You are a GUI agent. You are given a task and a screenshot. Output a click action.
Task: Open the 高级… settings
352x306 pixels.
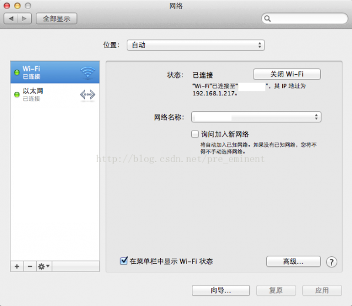pyautogui.click(x=293, y=262)
